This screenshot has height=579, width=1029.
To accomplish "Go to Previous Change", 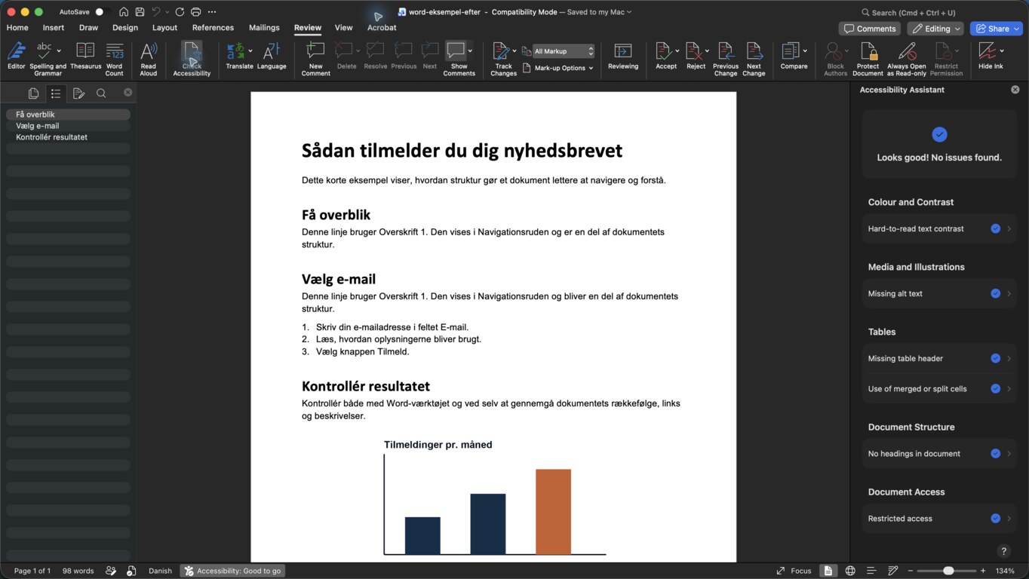I will (x=726, y=59).
